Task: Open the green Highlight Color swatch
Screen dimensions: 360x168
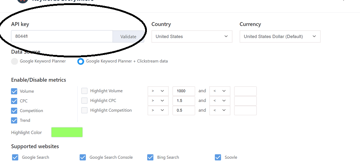Action: (67, 132)
